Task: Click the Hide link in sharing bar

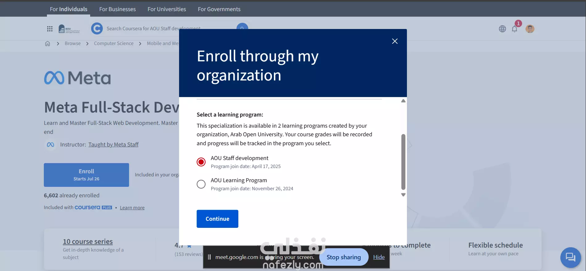Action: 379,257
